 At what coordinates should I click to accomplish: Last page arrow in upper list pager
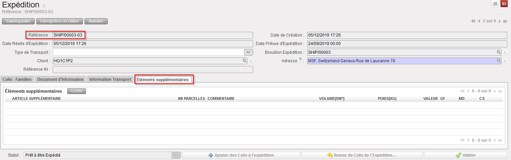click(500, 91)
